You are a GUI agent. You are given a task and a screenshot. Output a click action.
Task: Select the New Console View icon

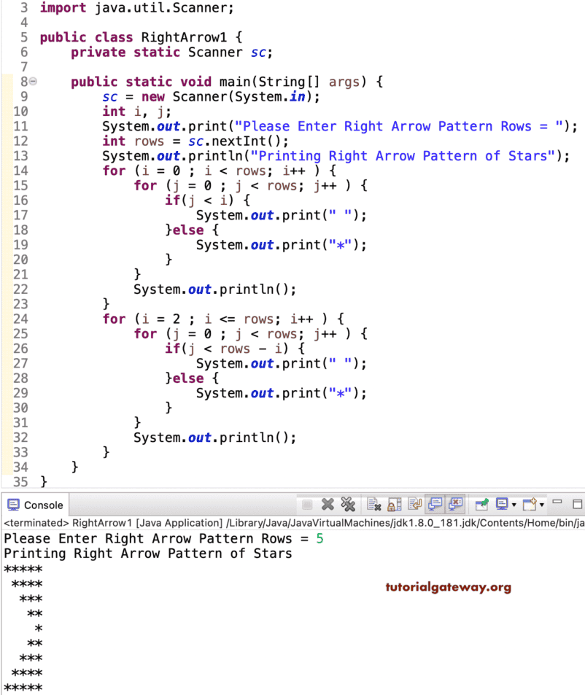[528, 504]
